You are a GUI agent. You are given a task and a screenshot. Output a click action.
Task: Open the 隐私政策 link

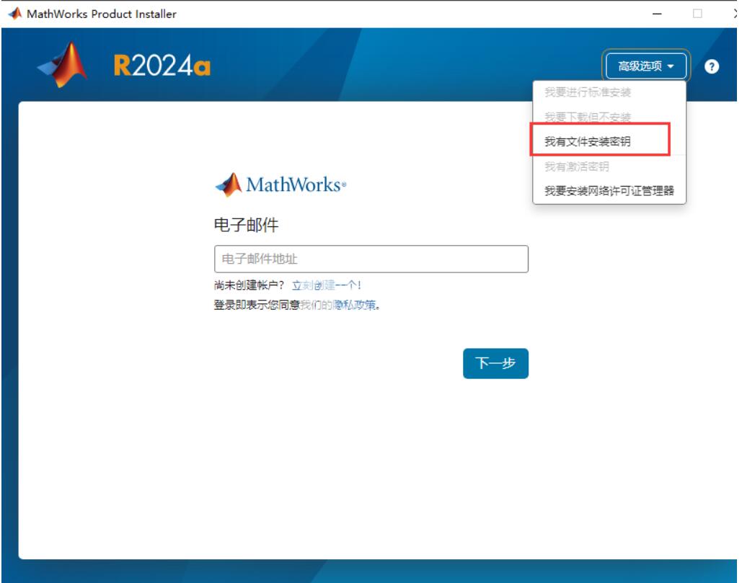point(354,305)
